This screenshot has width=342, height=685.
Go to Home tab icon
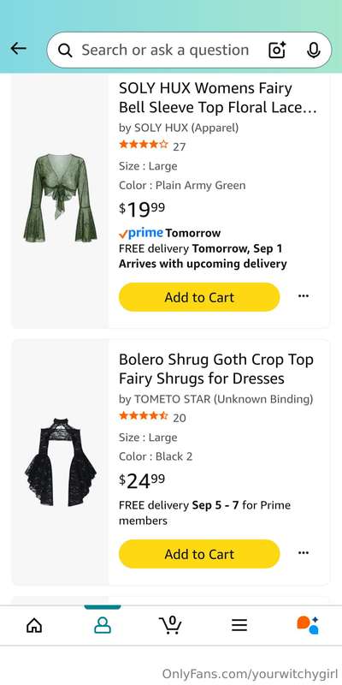coord(34,626)
